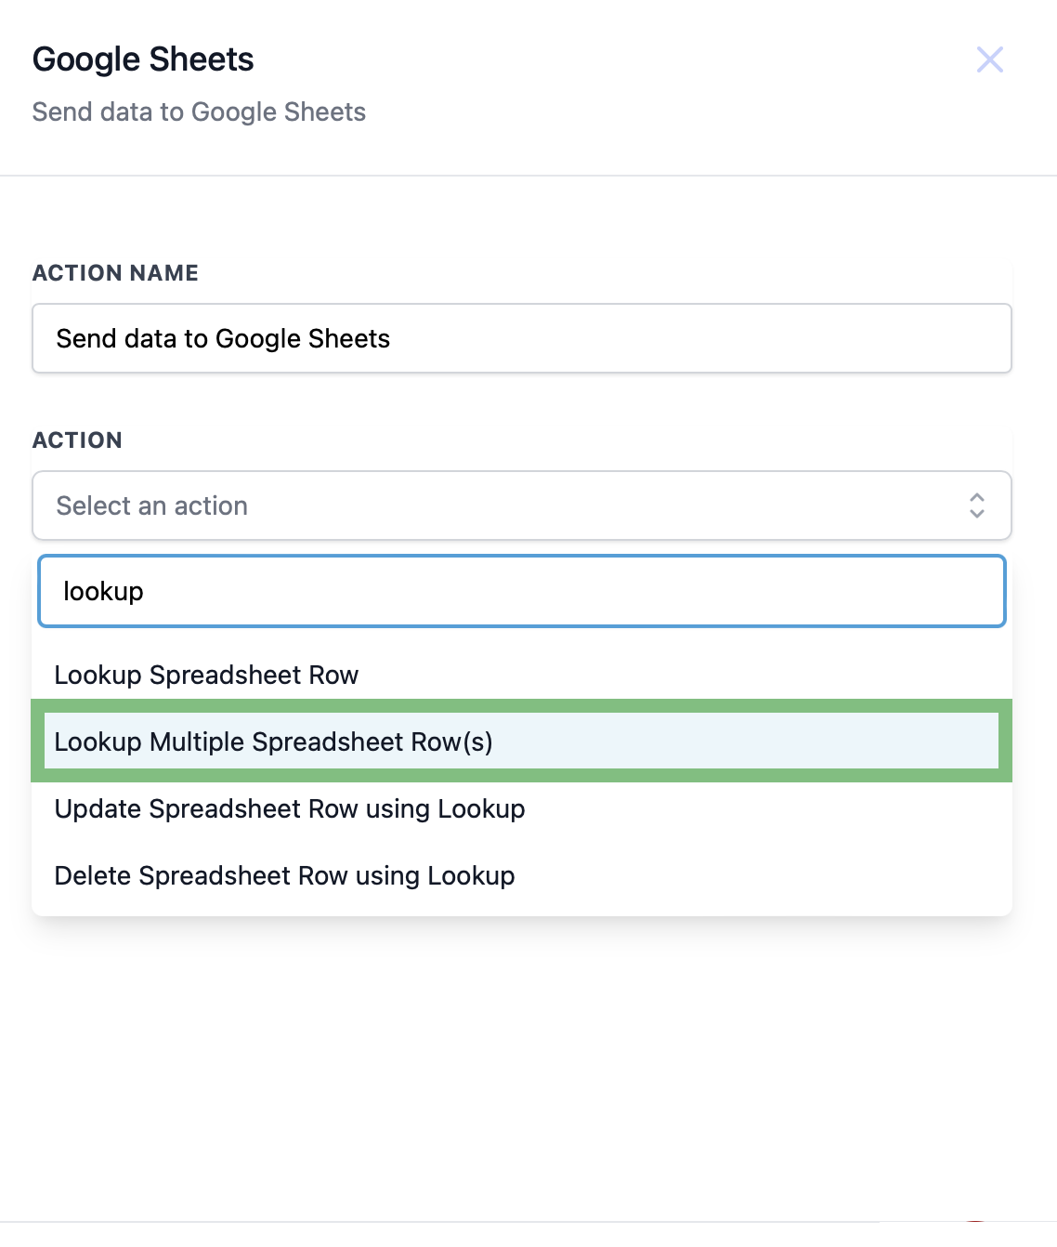Focus the lookup search box

(x=522, y=591)
